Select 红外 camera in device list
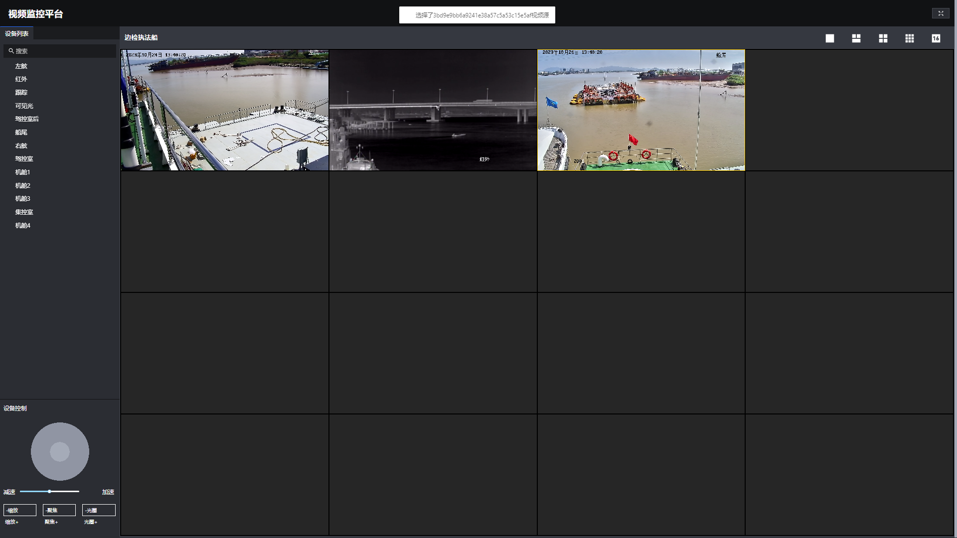This screenshot has height=538, width=957. [x=21, y=79]
